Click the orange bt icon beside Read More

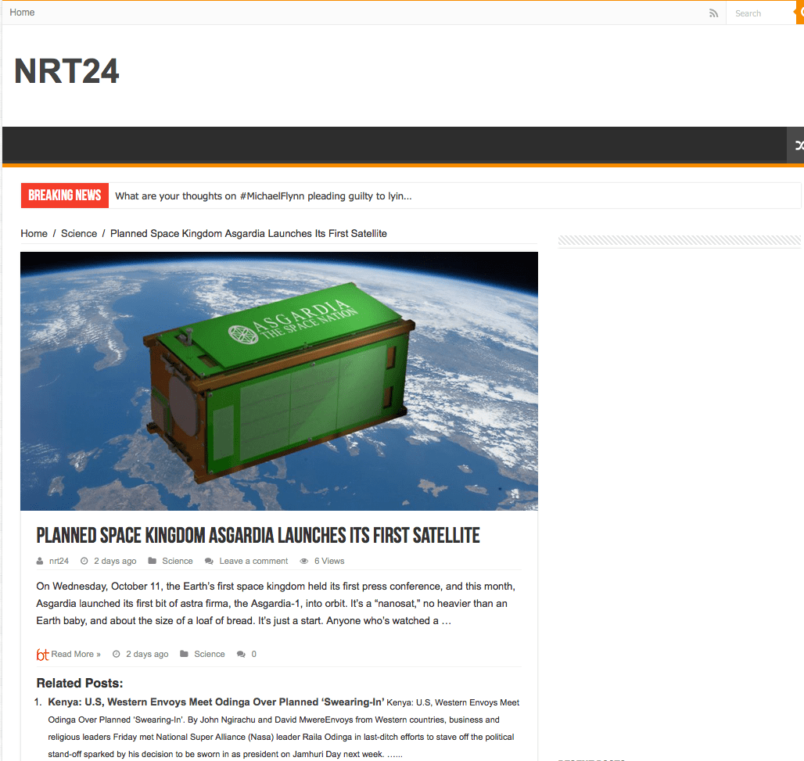pos(42,655)
